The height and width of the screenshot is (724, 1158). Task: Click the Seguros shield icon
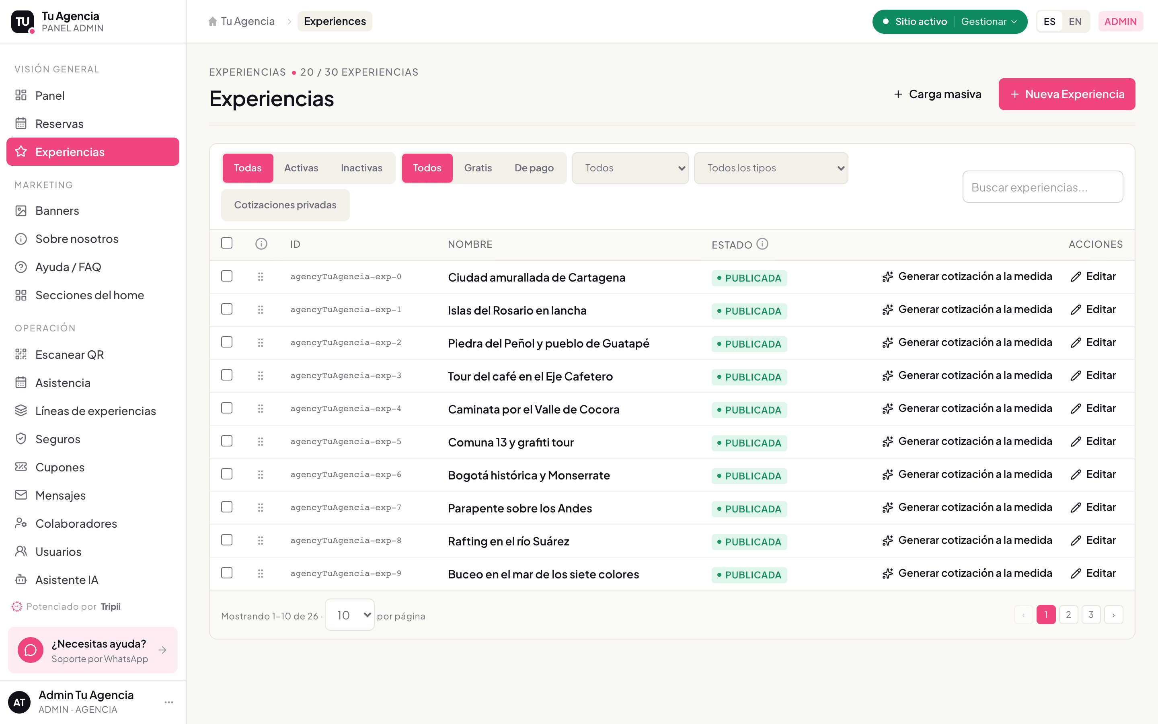coord(21,439)
